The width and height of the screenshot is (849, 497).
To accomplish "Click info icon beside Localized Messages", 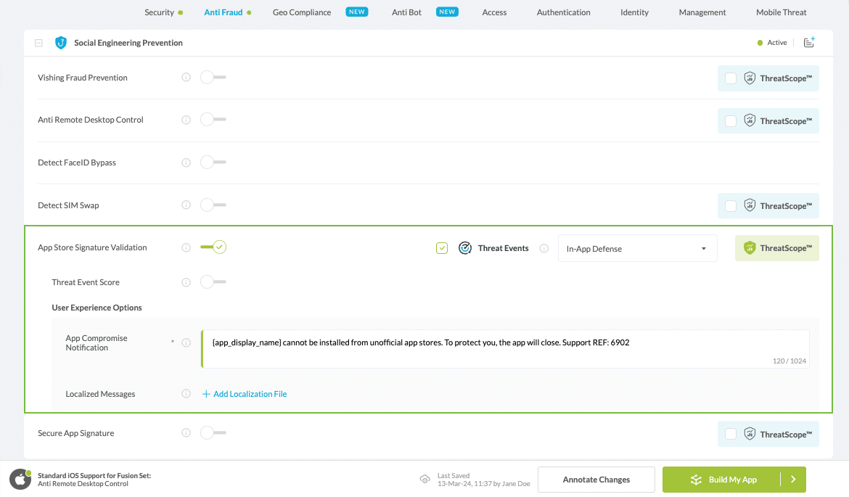I will click(186, 394).
